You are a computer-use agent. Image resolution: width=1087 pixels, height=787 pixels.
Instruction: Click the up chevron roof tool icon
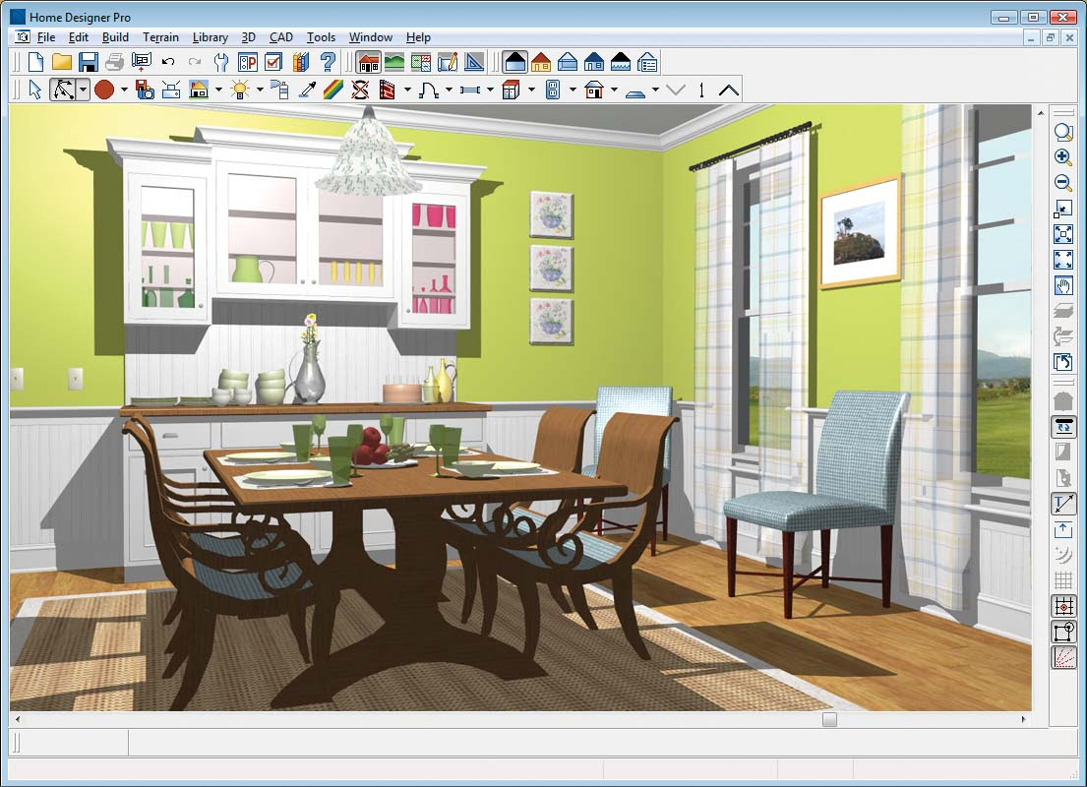coord(728,91)
